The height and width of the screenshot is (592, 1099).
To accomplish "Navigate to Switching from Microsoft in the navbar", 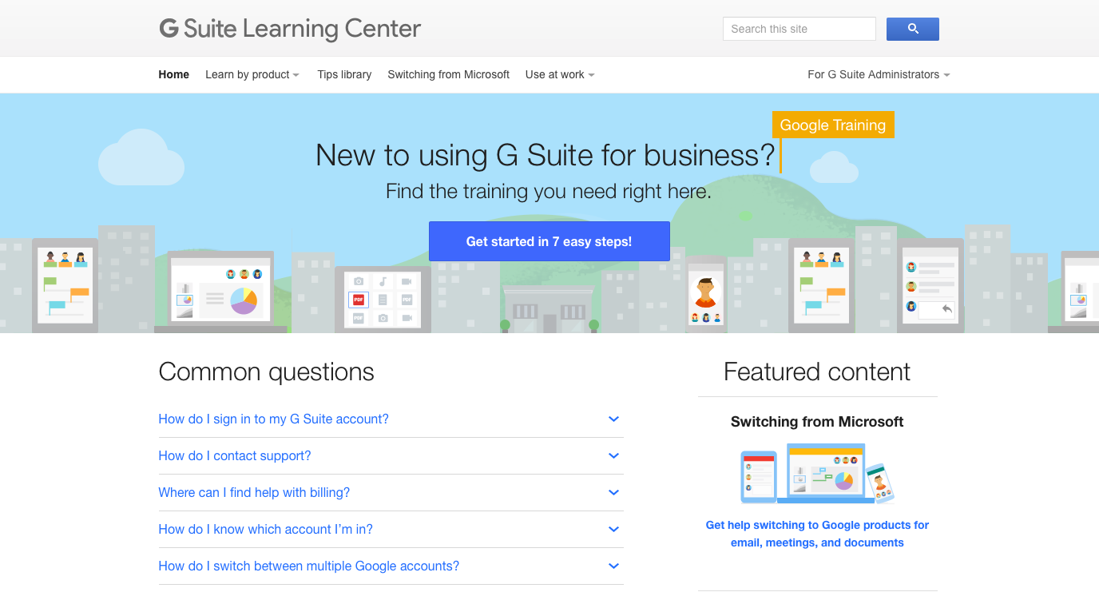I will coord(448,74).
